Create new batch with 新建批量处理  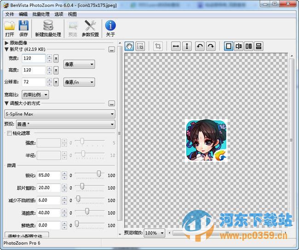pos(48,28)
